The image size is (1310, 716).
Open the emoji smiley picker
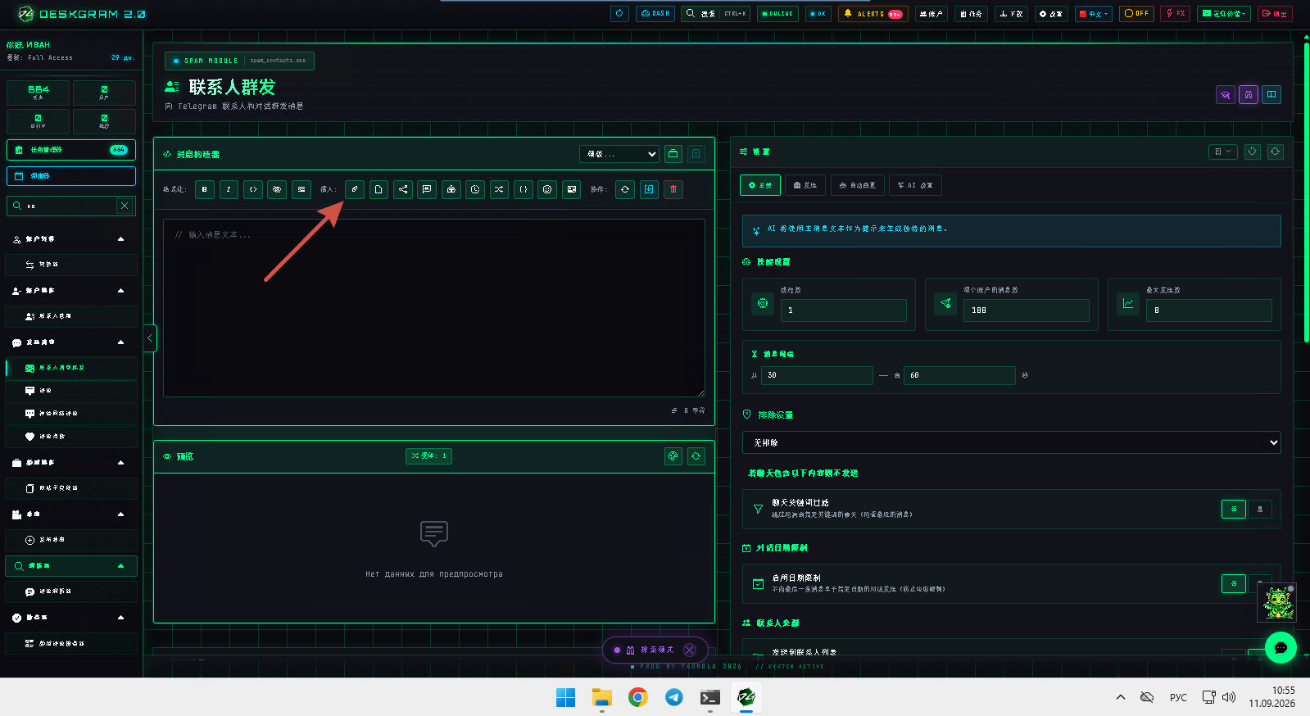click(547, 189)
